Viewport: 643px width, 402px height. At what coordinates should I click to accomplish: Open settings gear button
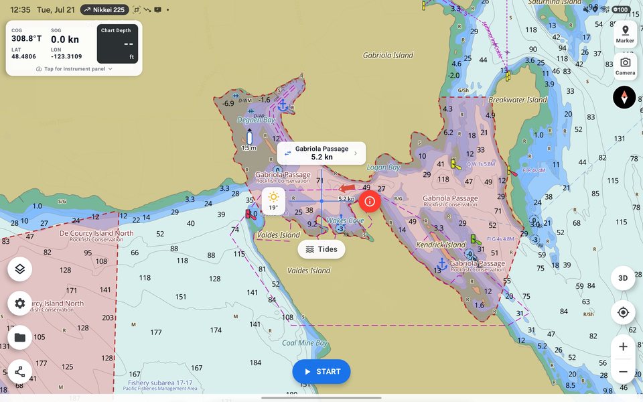click(19, 303)
